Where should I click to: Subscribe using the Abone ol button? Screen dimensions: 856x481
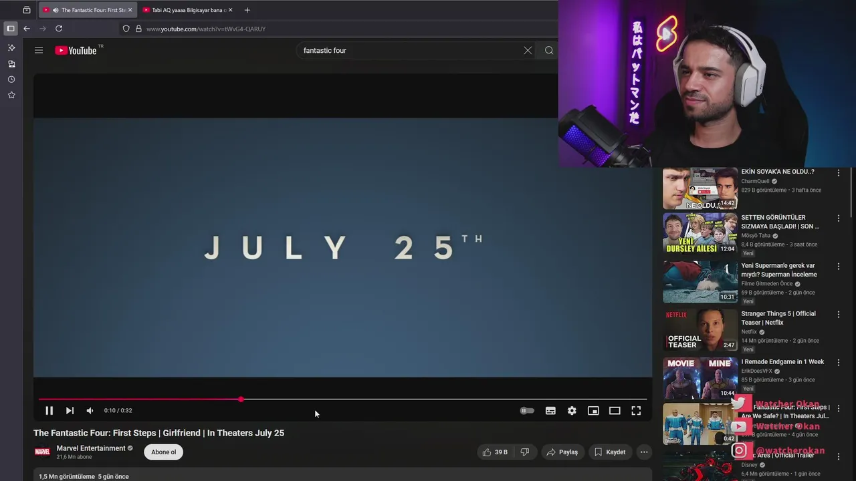click(x=163, y=452)
